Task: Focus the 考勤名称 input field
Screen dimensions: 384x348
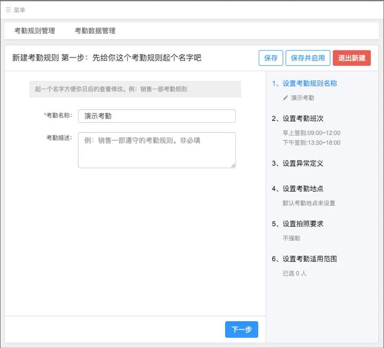Action: 157,116
